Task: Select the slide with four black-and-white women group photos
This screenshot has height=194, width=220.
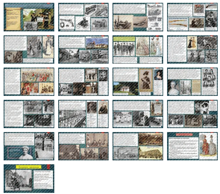Action: [29, 114]
